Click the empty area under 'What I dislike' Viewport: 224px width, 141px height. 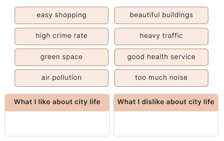pos(166,123)
